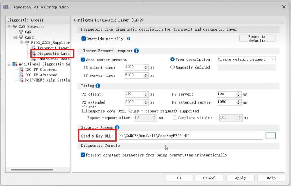291x186 pixels.
Task: Select the Manually defined radio button
Action: (x=172, y=67)
